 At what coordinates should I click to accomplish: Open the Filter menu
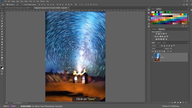(x=31, y=1)
